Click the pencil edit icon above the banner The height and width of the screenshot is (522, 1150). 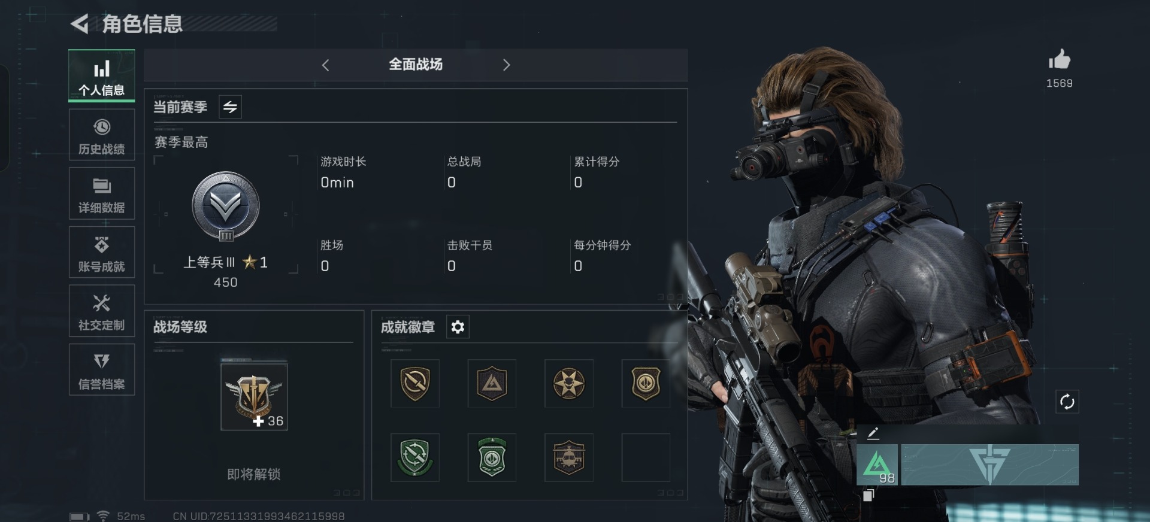873,433
